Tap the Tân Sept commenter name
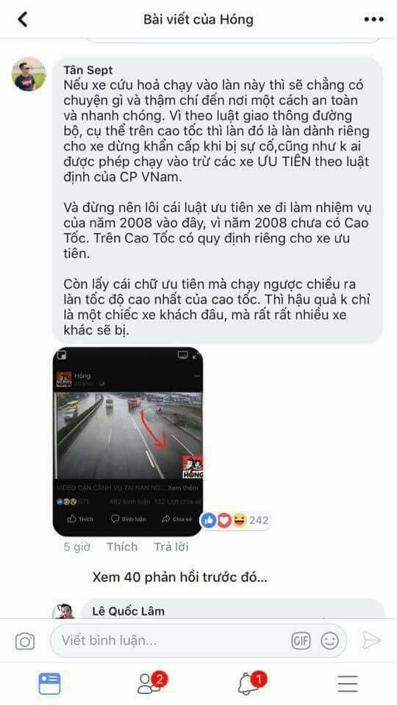 point(88,70)
